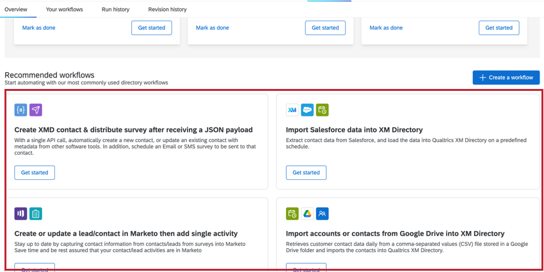Click Mark as done in rightmost top card
Screen dimensions: 544x272
pyautogui.click(x=386, y=28)
